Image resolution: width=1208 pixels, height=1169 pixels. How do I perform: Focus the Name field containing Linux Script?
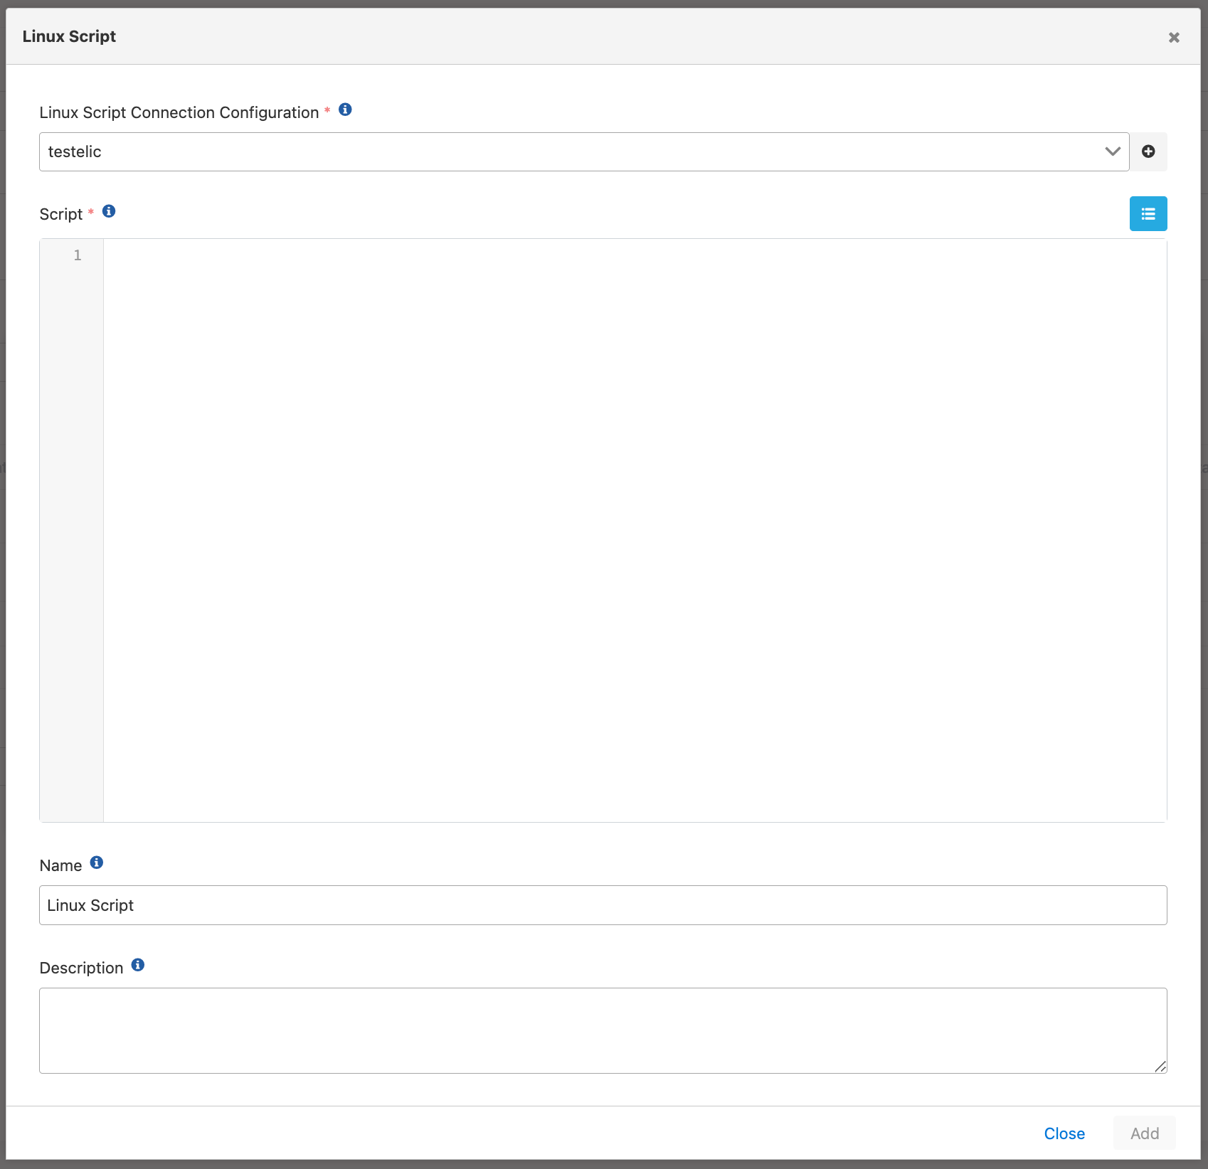[602, 905]
